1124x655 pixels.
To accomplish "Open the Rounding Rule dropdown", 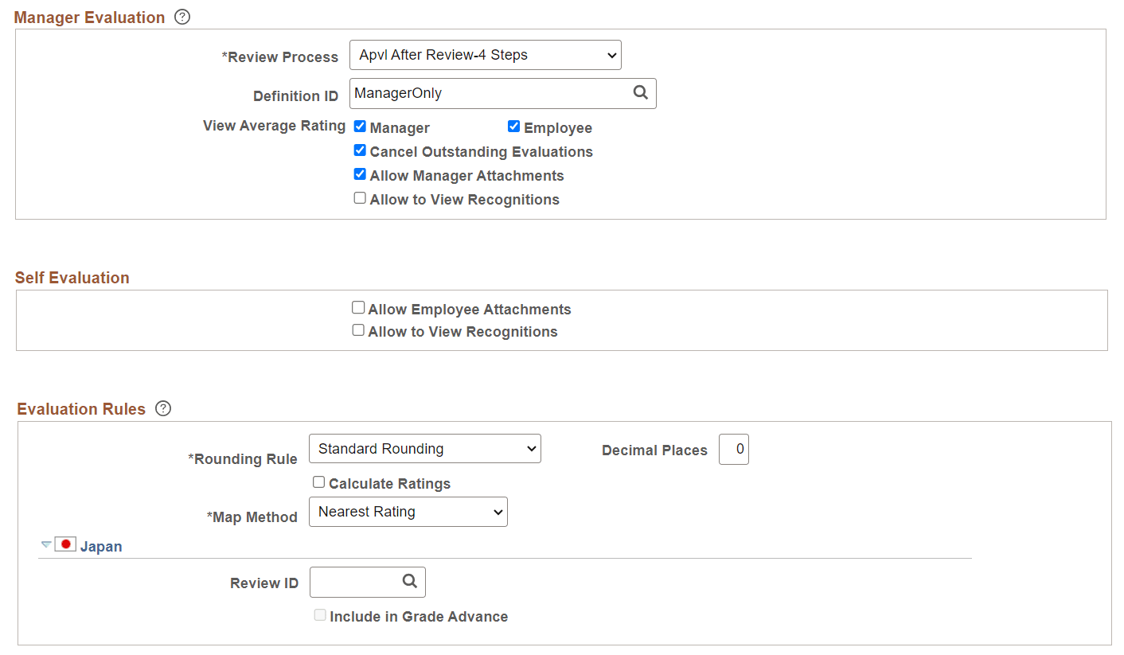I will click(x=424, y=448).
